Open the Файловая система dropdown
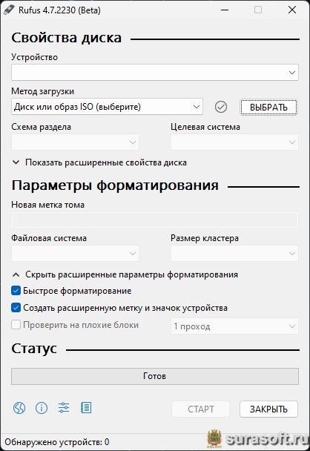Screen dimensions: 310x451 point(75,254)
